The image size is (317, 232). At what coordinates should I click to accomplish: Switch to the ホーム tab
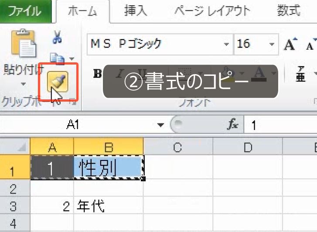coord(82,11)
